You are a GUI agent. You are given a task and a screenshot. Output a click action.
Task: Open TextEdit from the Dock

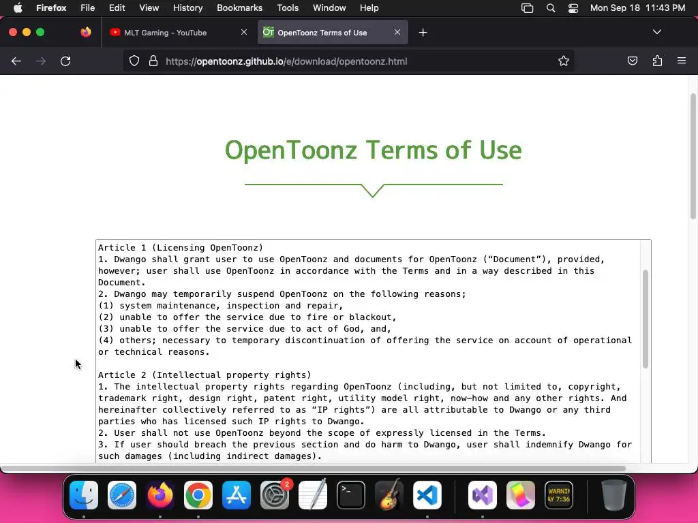[x=313, y=495]
